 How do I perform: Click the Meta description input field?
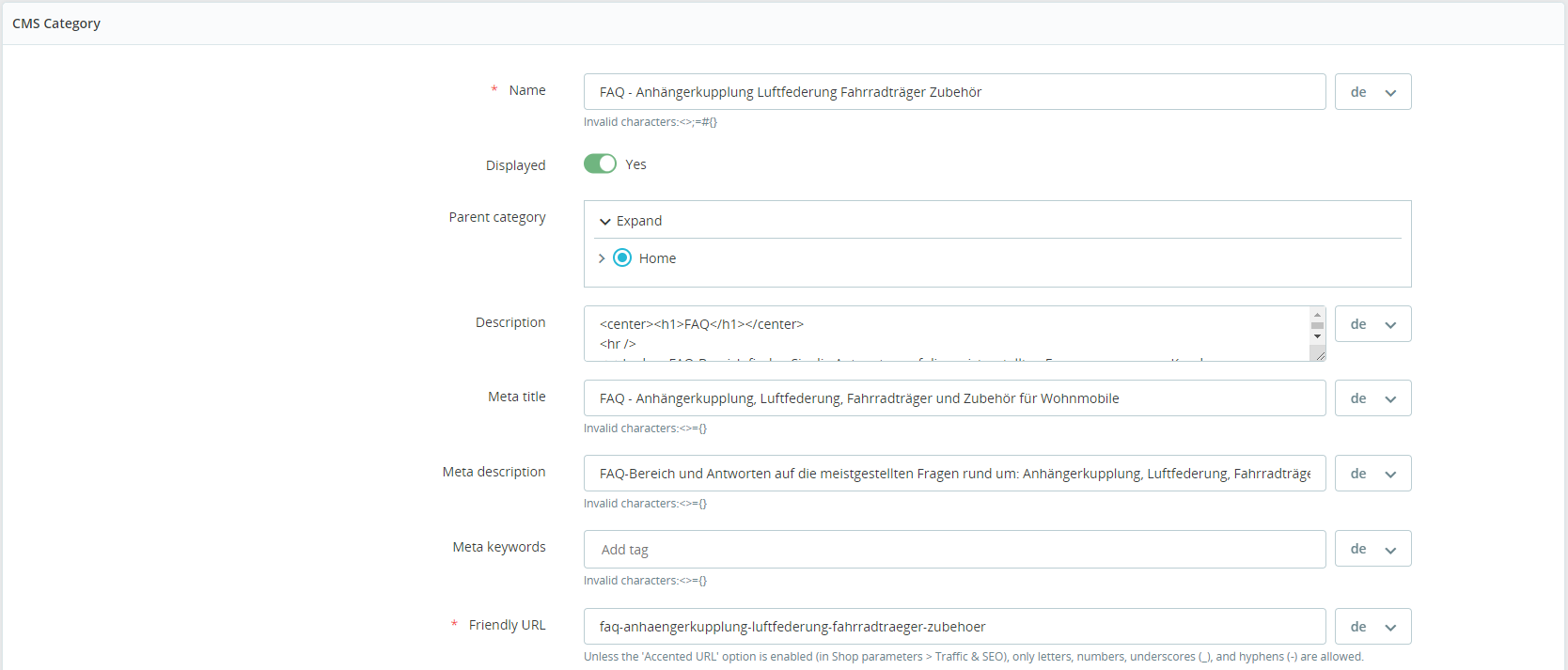click(954, 474)
